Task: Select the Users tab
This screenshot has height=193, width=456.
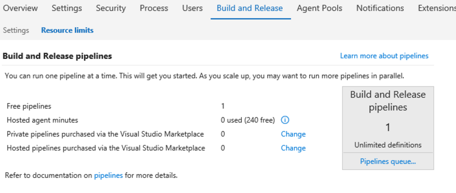Action: coord(192,8)
